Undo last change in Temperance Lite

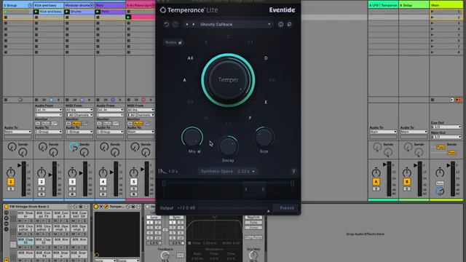point(167,24)
